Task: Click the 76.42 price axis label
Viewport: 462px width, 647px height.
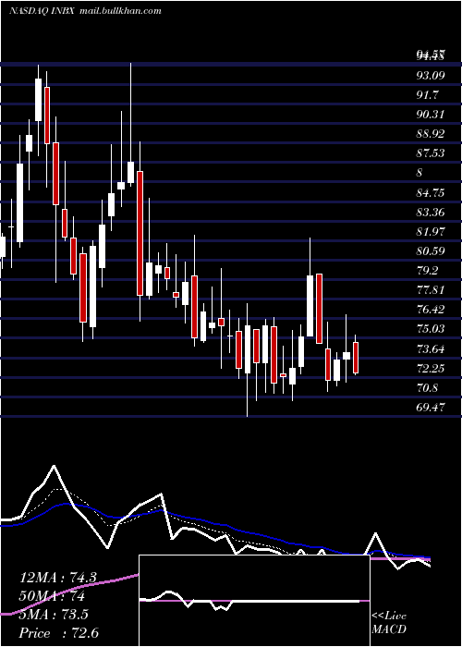Action: point(431,310)
